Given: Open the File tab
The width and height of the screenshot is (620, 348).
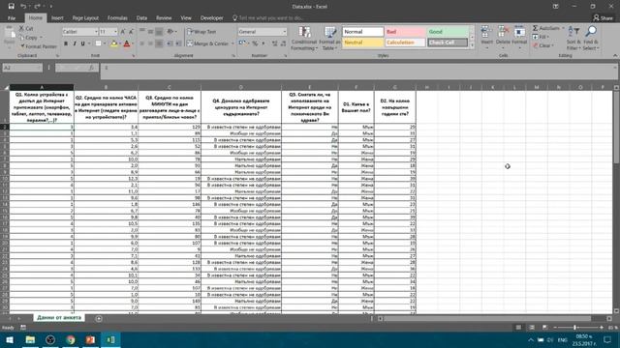Looking at the screenshot, I should (12, 17).
